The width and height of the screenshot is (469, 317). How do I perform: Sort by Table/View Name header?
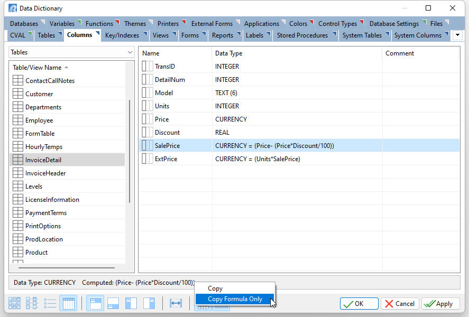[x=37, y=68]
